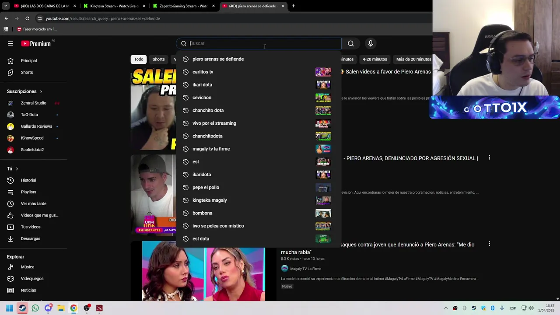Select the 4-20 minutos filter chip
This screenshot has height=315, width=560.
(374, 59)
